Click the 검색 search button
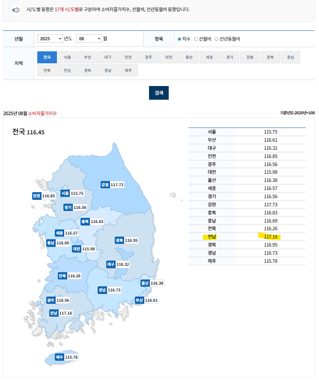The height and width of the screenshot is (380, 319). pos(159,93)
